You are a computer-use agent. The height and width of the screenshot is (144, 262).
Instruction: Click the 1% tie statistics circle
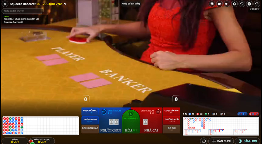131,114
